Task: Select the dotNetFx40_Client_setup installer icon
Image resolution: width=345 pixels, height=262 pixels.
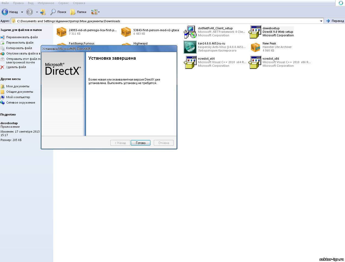Action: [x=190, y=32]
